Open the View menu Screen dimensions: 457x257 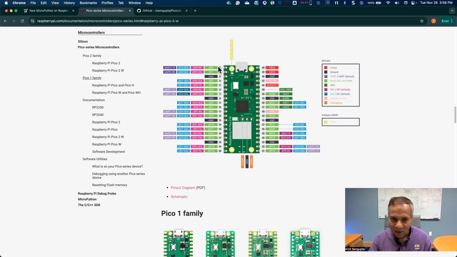pos(55,3)
